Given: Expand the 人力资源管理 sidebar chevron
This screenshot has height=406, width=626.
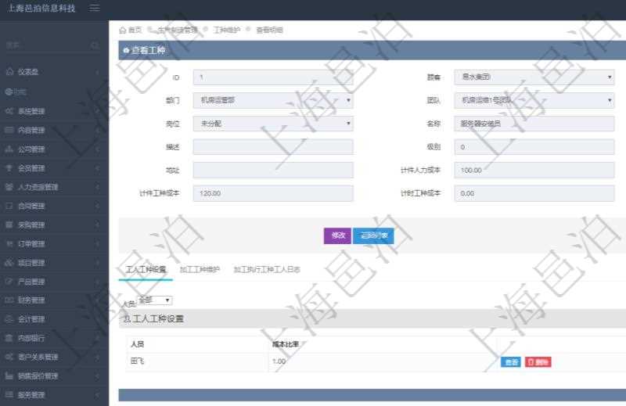Looking at the screenshot, I should pos(98,187).
